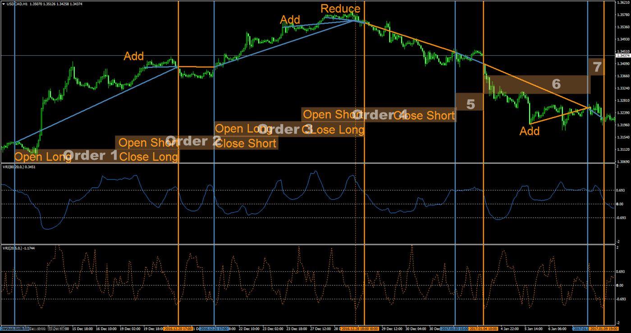This screenshot has width=631, height=333.
Task: Click the 1.30690 price scale value
Action: 624,161
